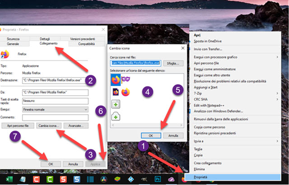The height and width of the screenshot is (185, 289).
Task: Open the Compatibilità tab
Action: tap(86, 44)
